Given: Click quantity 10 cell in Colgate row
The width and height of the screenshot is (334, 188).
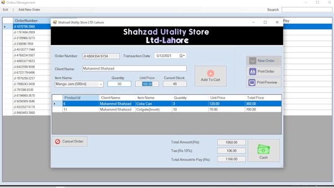Looking at the screenshot, I should tap(190, 109).
